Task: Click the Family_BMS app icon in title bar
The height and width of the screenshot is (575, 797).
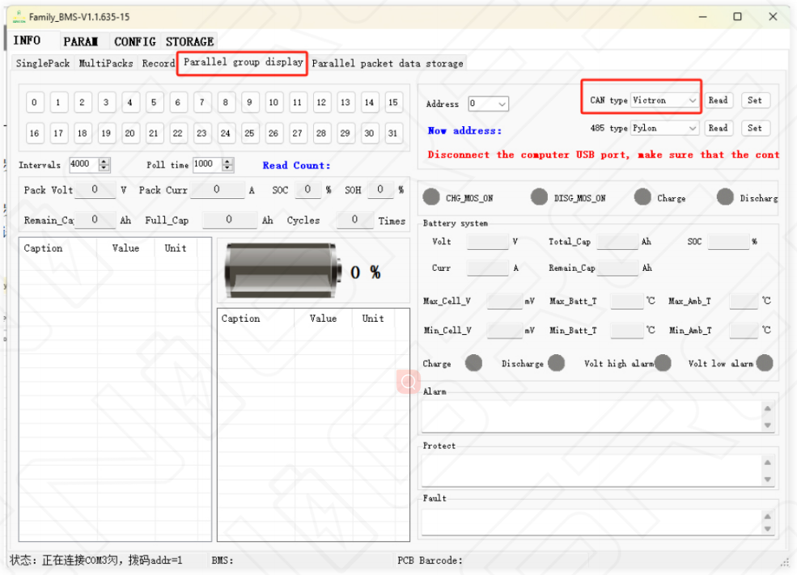Action: coord(18,17)
